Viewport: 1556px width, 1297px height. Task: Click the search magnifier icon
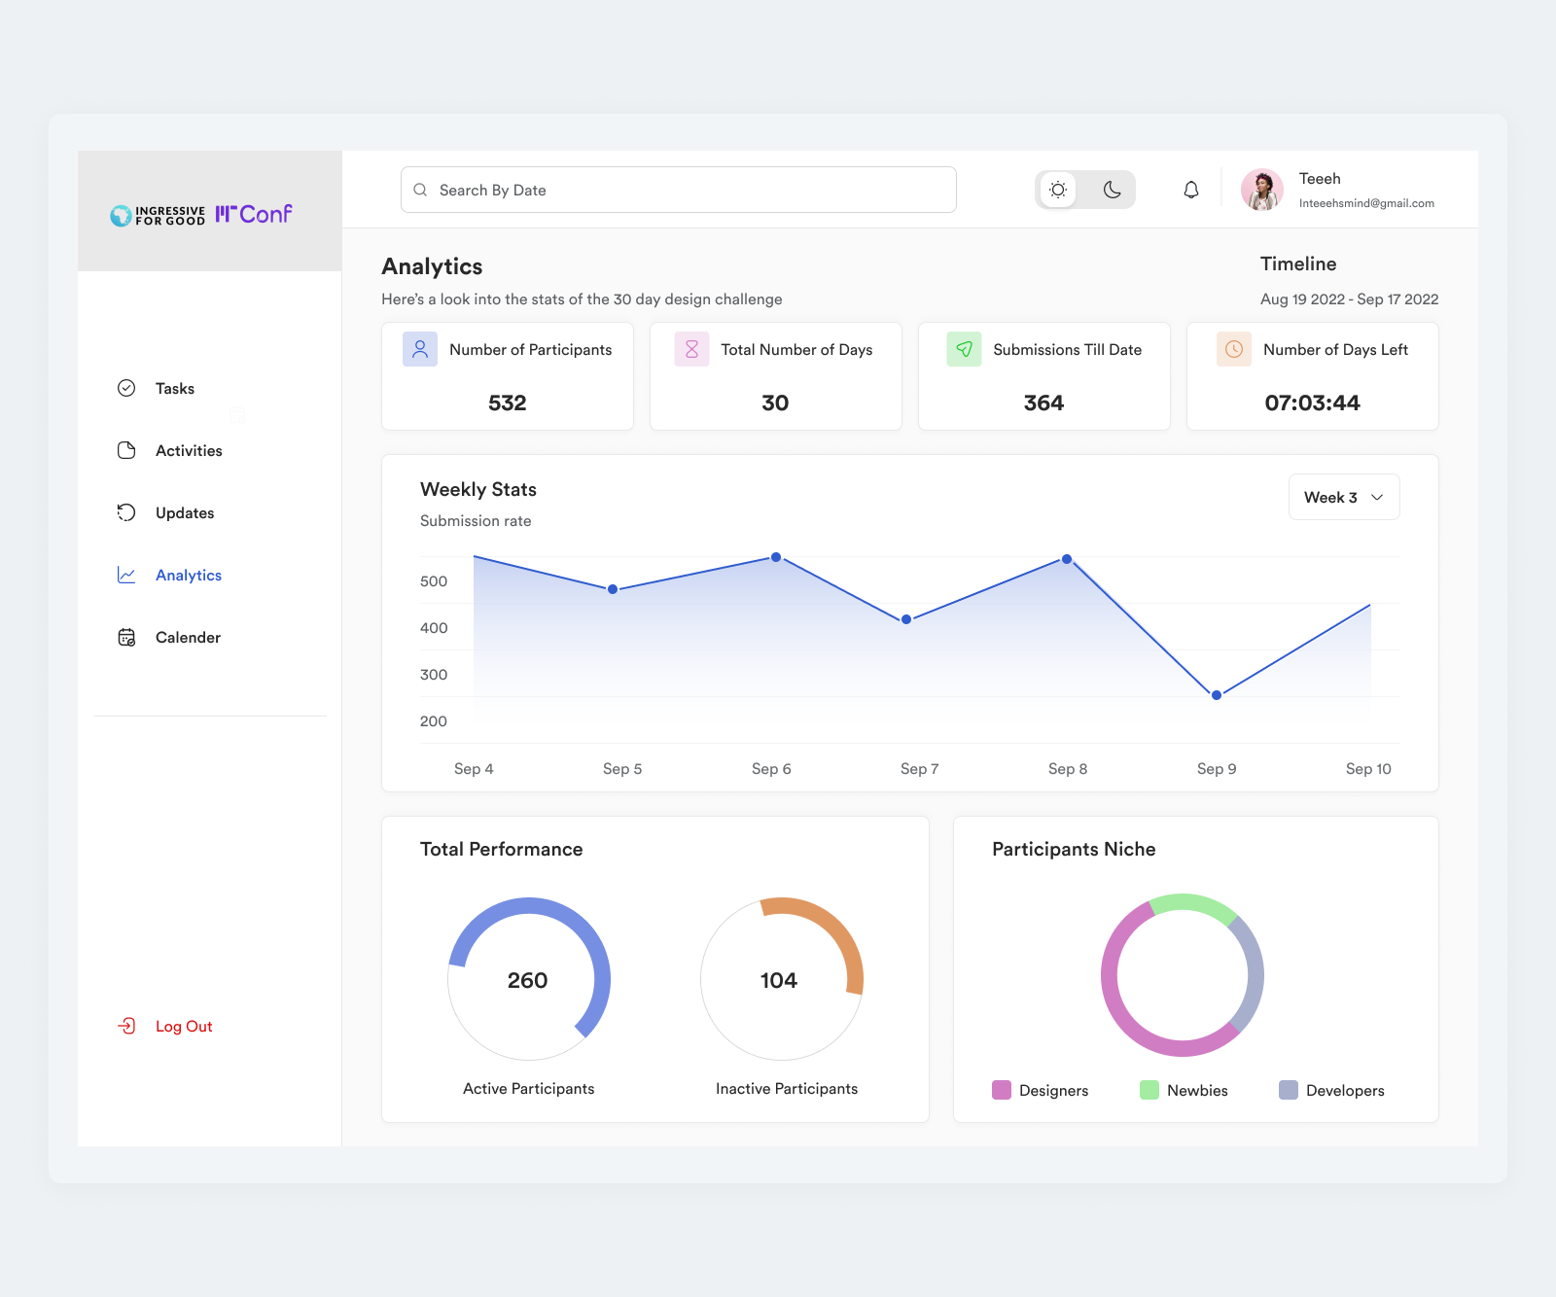pyautogui.click(x=420, y=190)
